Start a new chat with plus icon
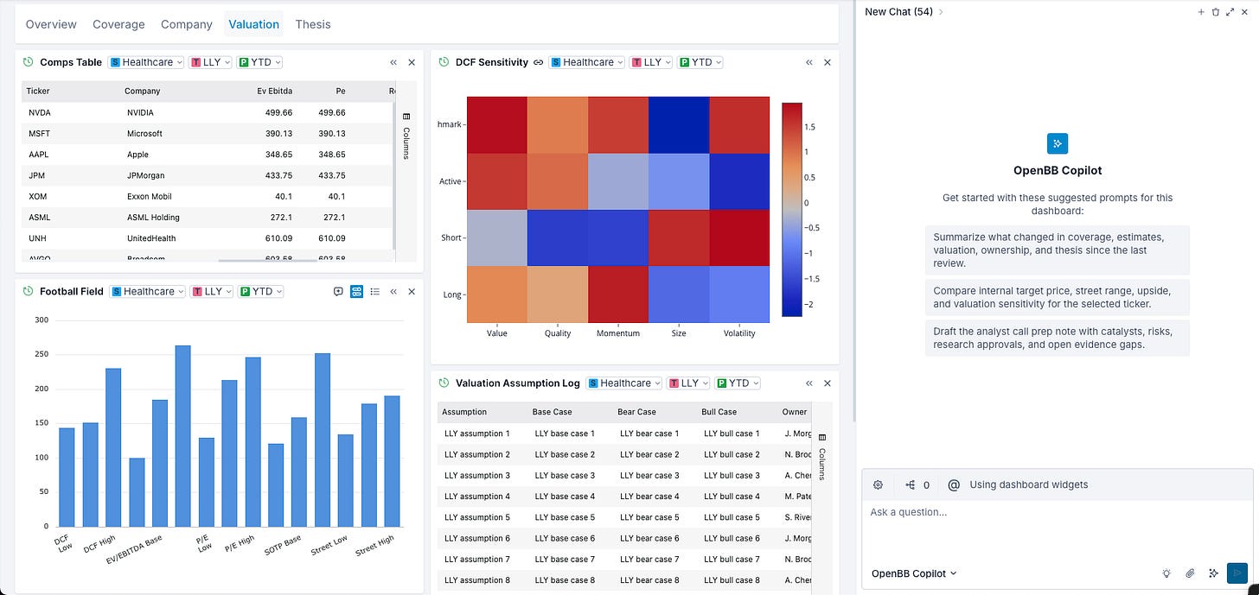The image size is (1259, 595). 1201,12
